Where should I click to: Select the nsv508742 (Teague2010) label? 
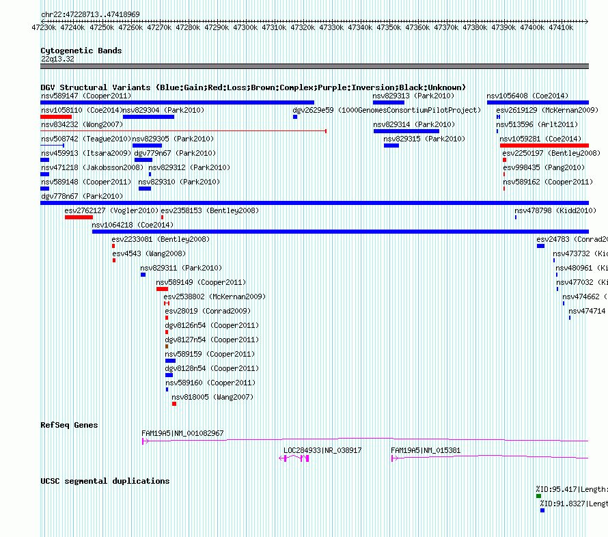86,139
